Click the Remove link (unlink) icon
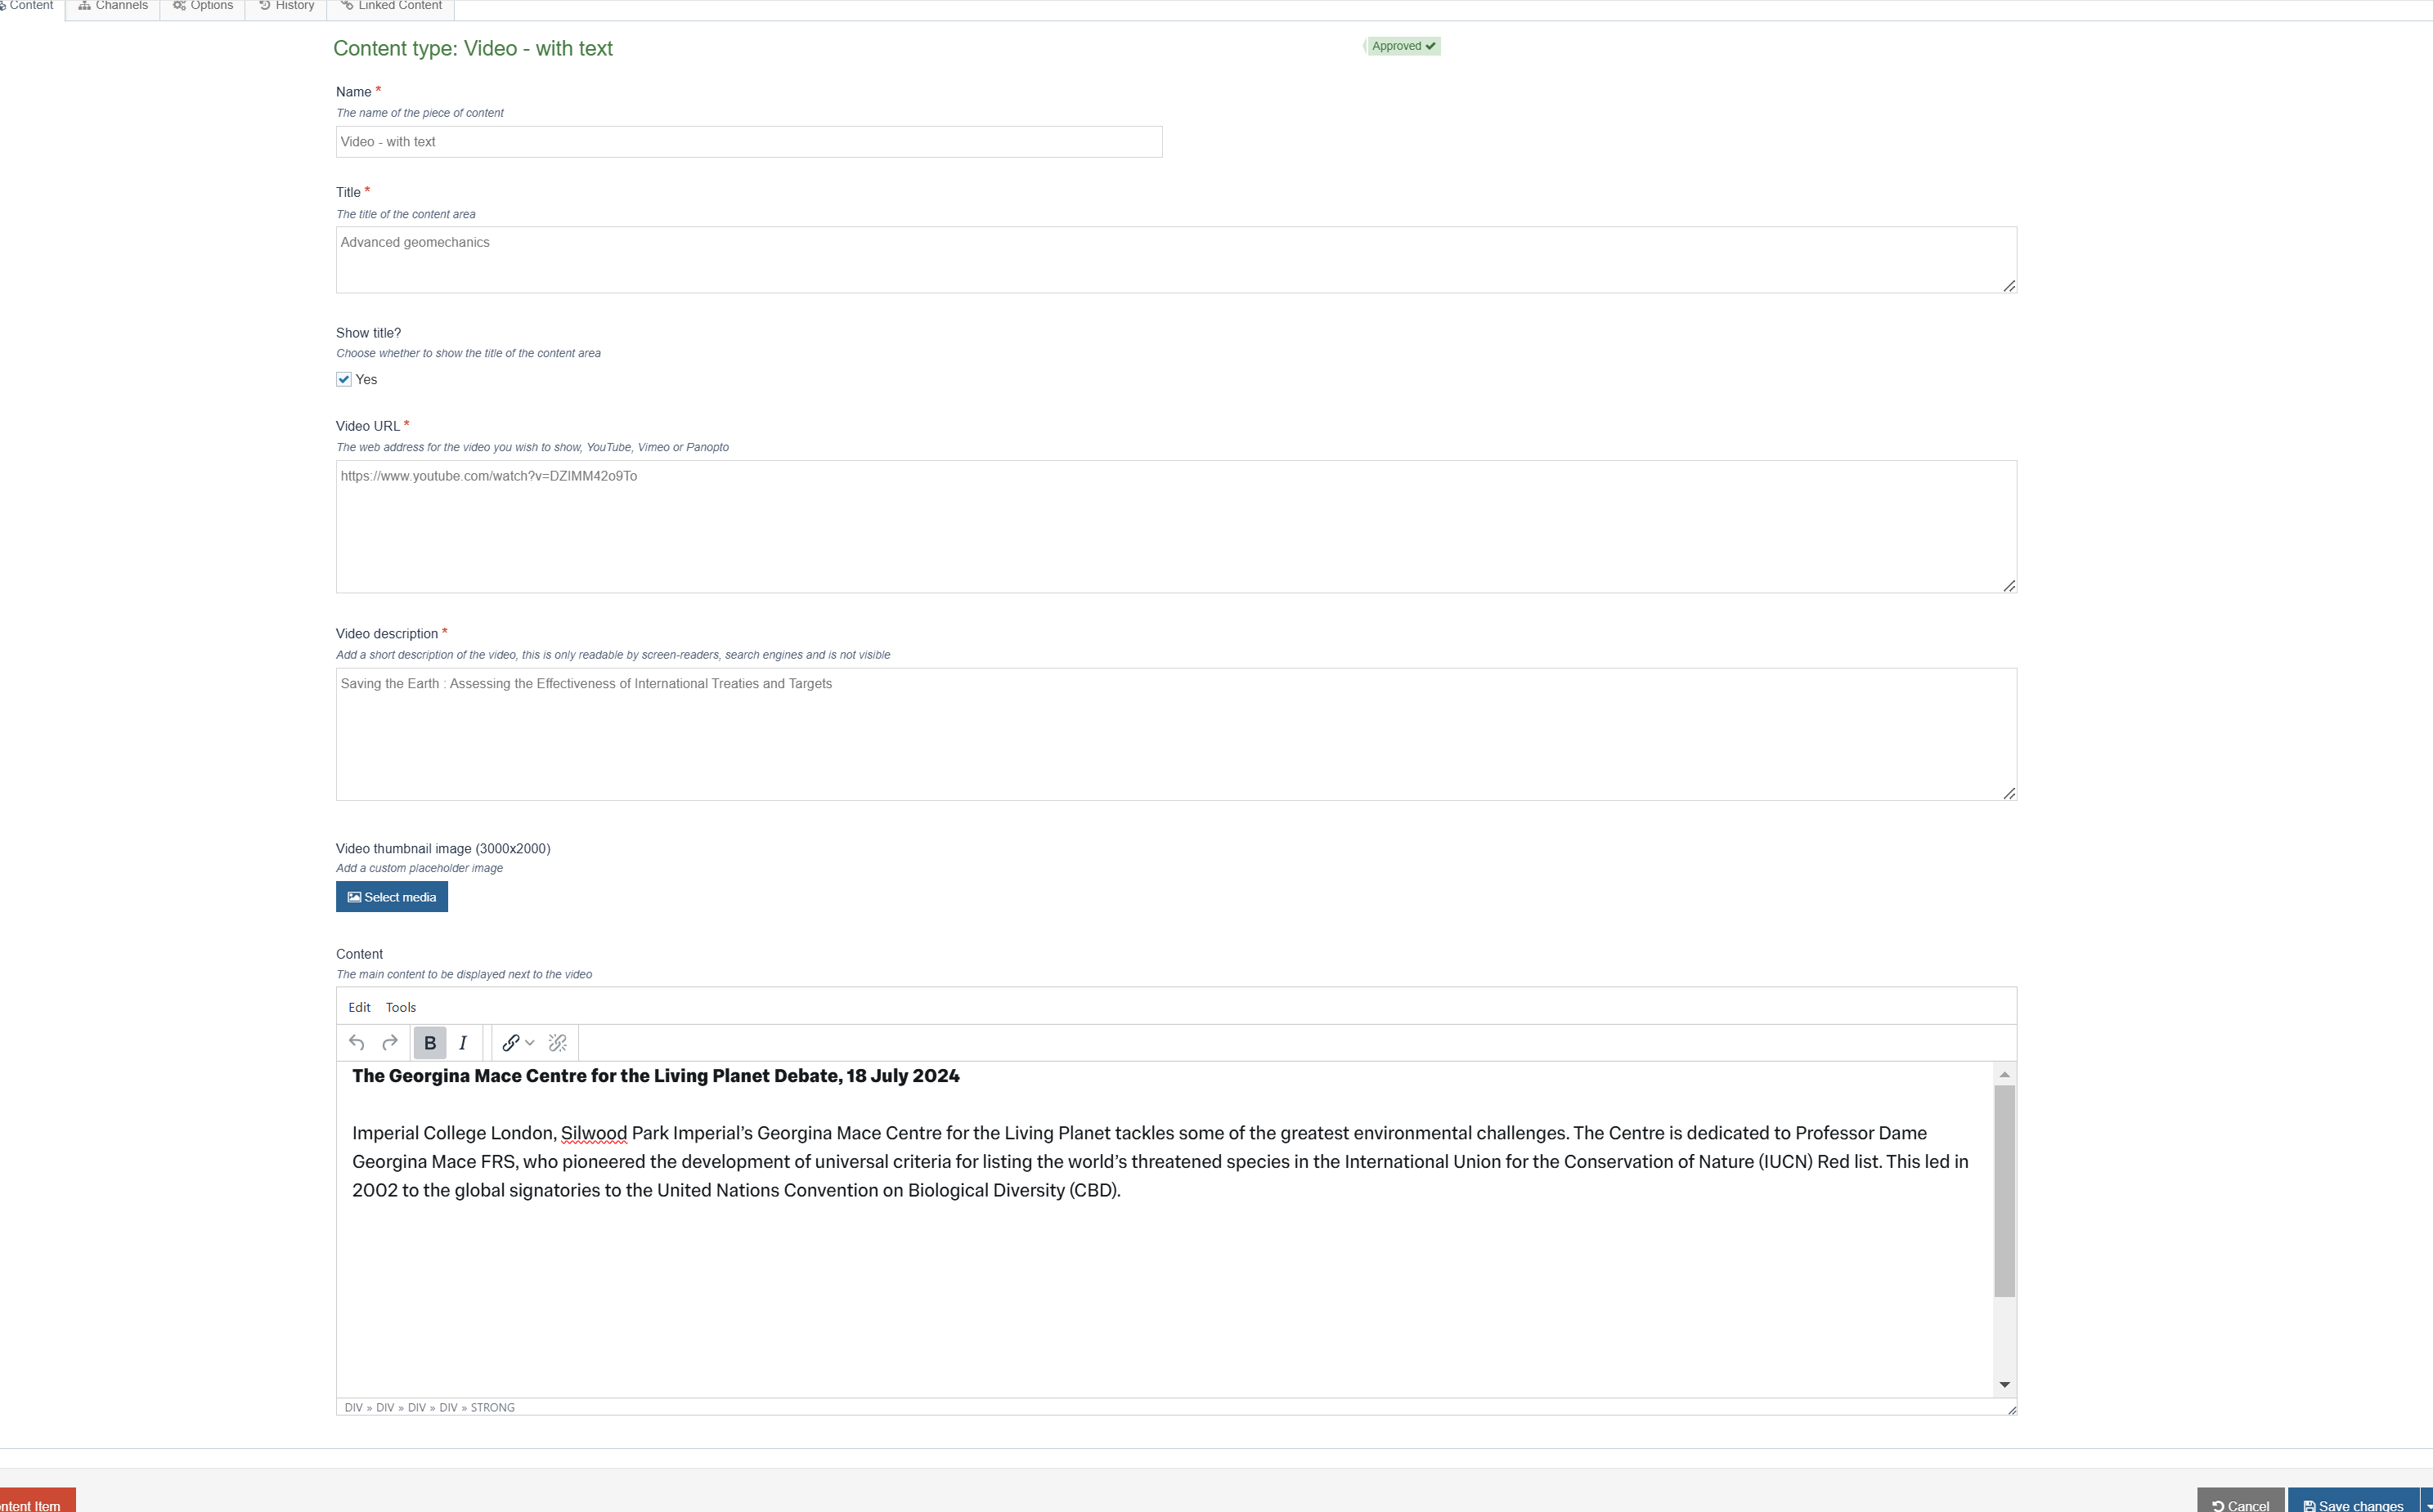This screenshot has width=2433, height=1512. (559, 1043)
